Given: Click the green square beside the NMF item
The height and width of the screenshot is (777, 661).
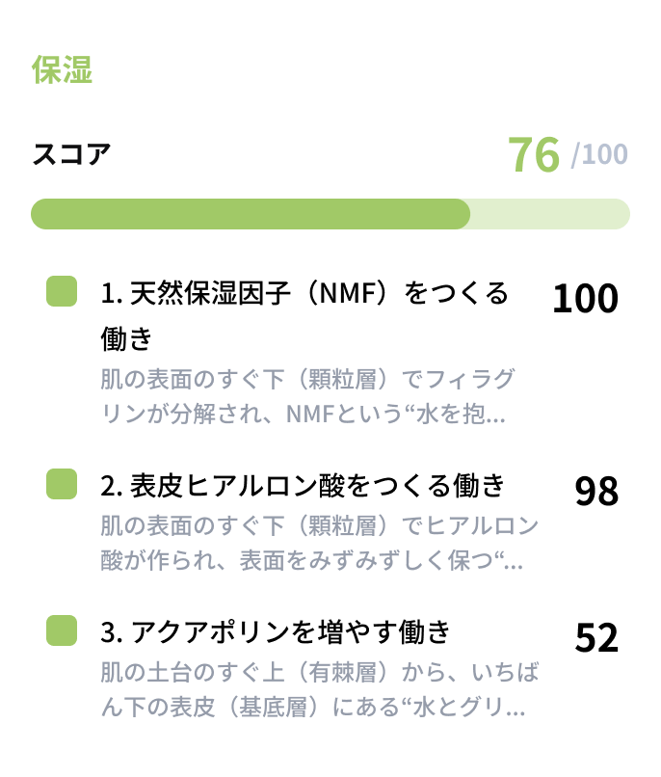Looking at the screenshot, I should pyautogui.click(x=62, y=291).
